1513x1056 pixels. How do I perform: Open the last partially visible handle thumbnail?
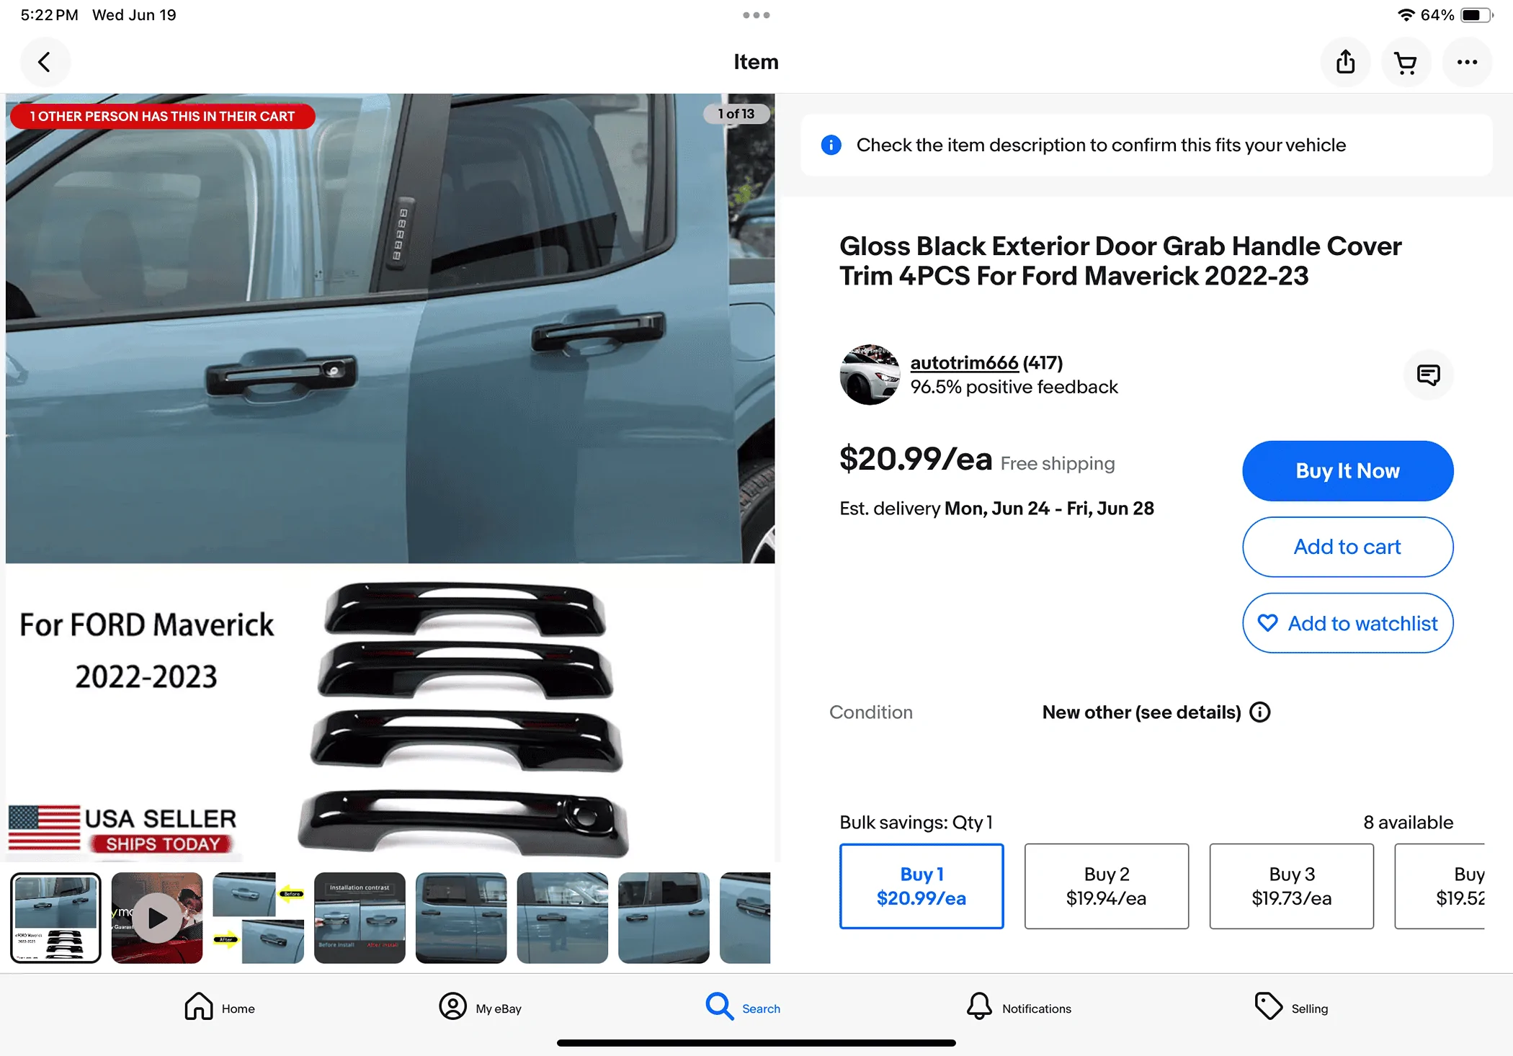tap(745, 918)
